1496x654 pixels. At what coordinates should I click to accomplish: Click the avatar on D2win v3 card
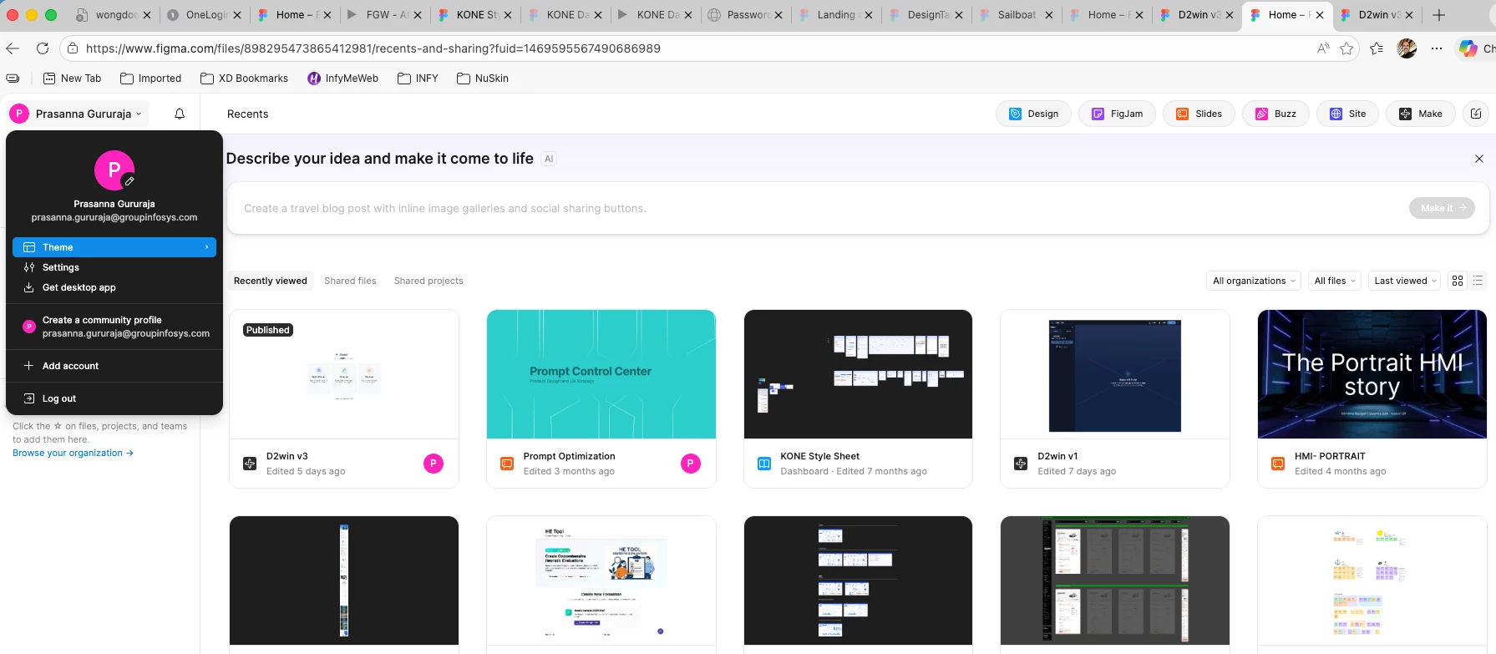click(434, 464)
